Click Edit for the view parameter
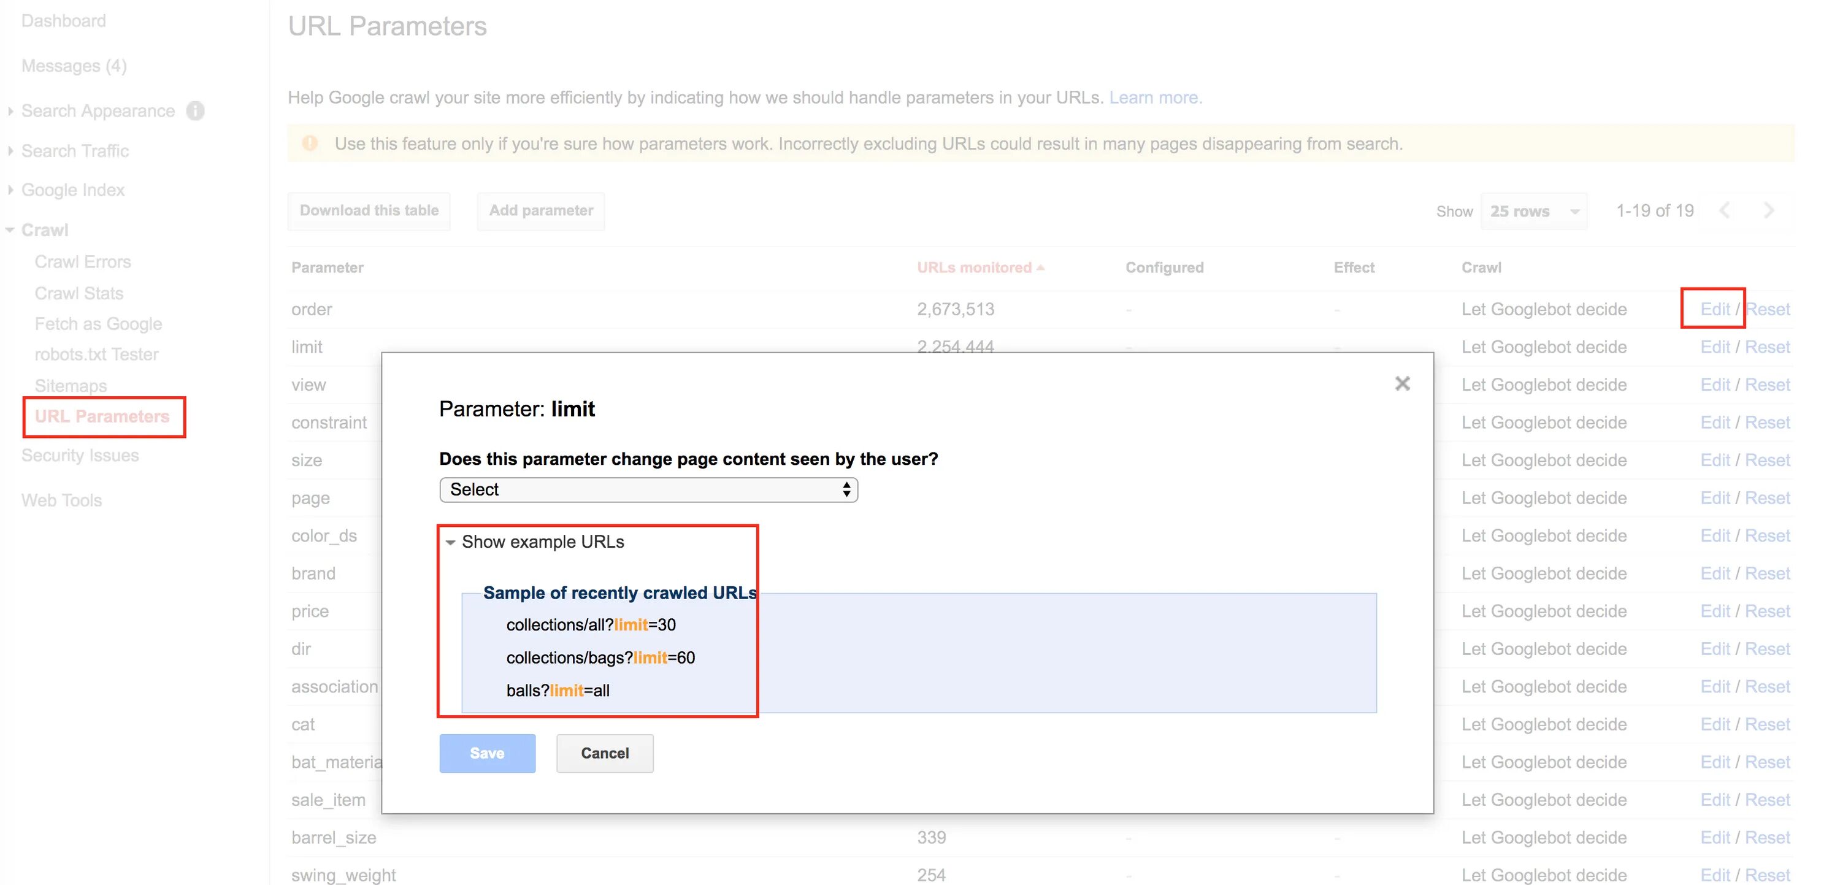The image size is (1840, 885). click(x=1715, y=385)
